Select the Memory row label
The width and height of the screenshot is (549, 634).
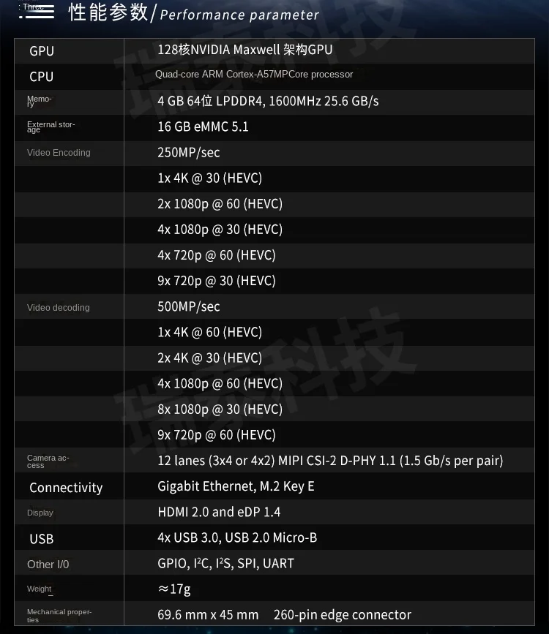click(39, 102)
